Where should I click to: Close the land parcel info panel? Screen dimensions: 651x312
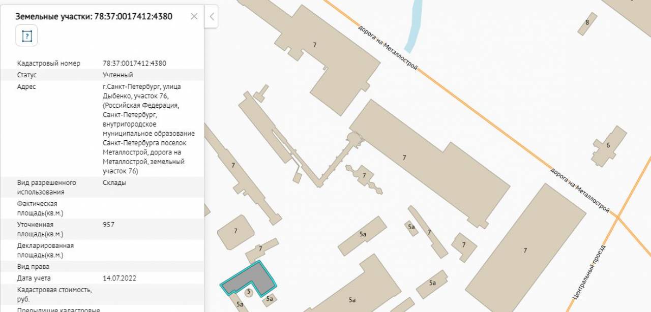[194, 16]
